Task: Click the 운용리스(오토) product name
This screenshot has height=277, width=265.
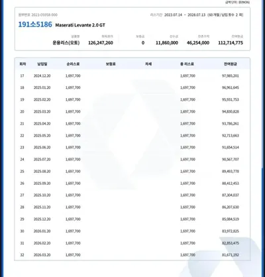Action: click(66, 42)
